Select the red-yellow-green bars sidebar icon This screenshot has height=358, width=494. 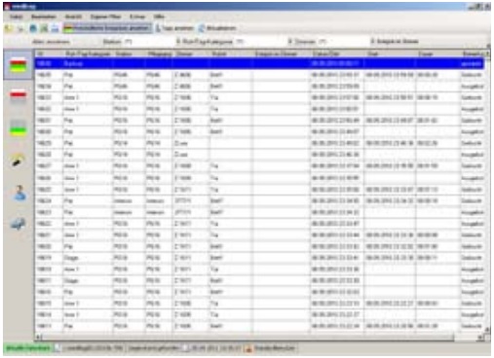pos(19,65)
